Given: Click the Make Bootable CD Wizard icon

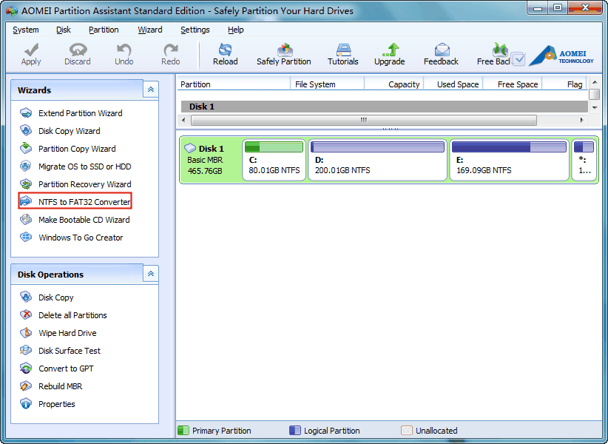Looking at the screenshot, I should 26,220.
